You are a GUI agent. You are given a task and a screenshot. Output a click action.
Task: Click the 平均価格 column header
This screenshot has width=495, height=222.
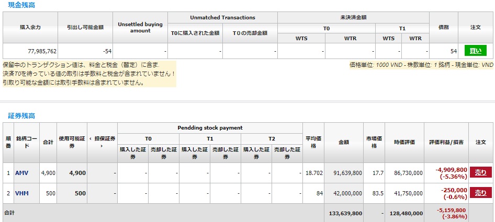pos(313,142)
